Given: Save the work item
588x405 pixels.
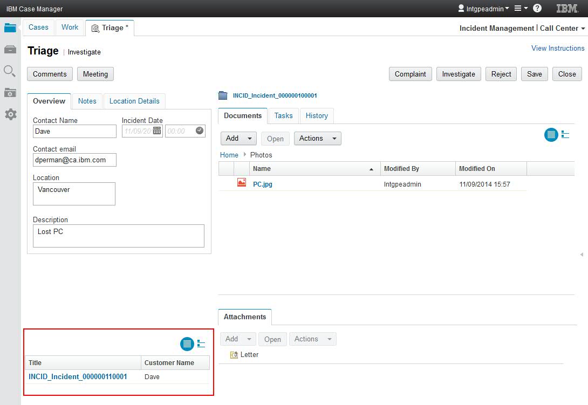Looking at the screenshot, I should (535, 74).
